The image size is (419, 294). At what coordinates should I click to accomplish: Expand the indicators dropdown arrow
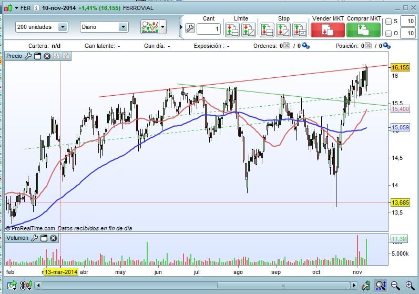(162, 27)
